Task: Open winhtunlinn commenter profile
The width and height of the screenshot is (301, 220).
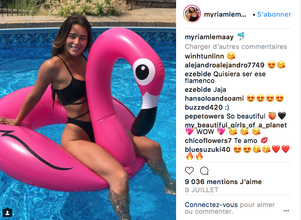Action: 204,56
